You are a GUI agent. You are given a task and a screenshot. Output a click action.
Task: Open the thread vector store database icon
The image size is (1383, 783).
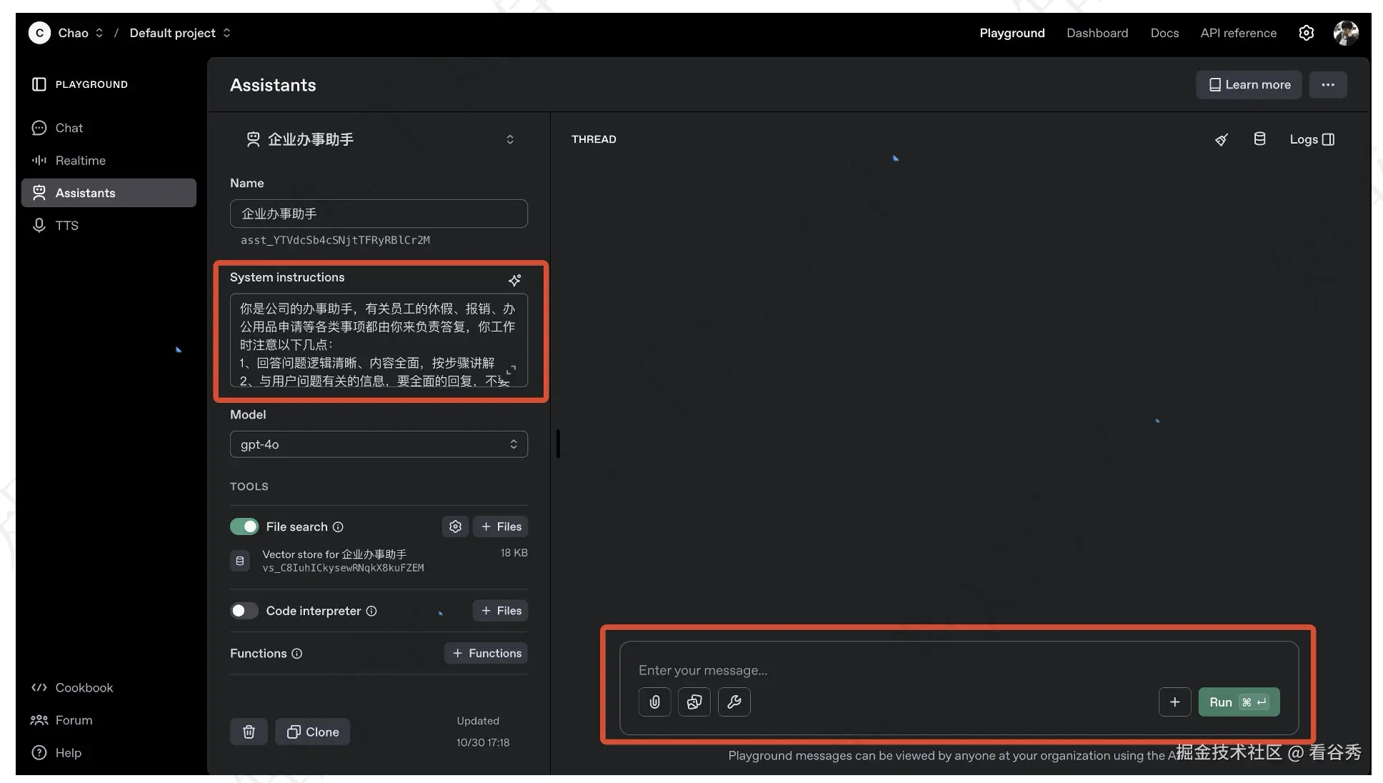click(x=1259, y=139)
